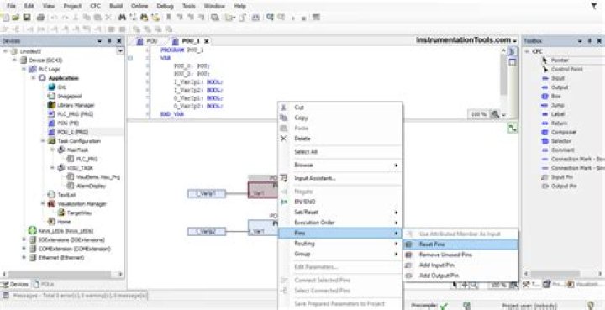Click the Save project toolbar icon
Image resolution: width=605 pixels, height=310 pixels.
pos(27,18)
